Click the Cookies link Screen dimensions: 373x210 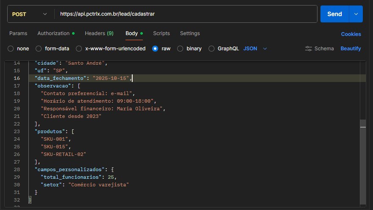(x=351, y=34)
